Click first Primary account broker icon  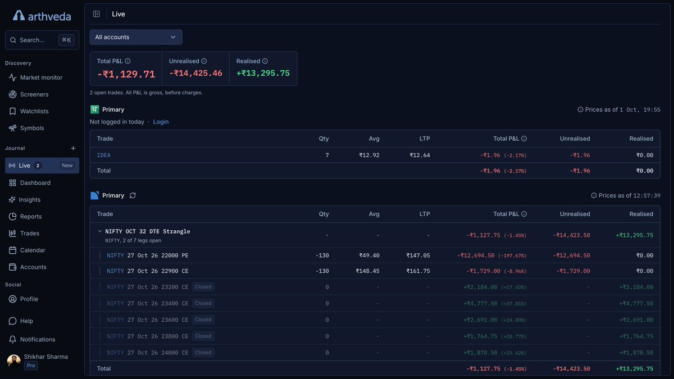[x=94, y=109]
